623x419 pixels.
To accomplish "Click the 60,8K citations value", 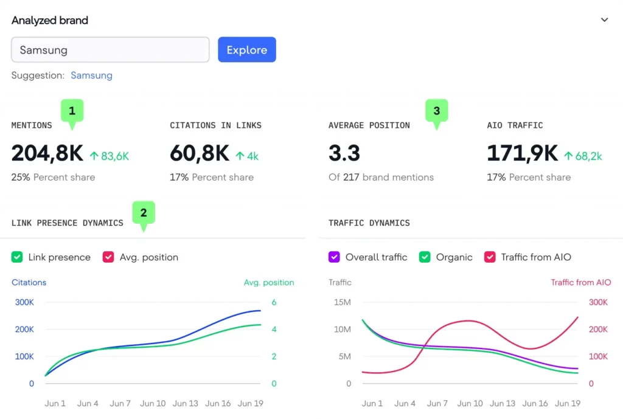I will pos(200,153).
